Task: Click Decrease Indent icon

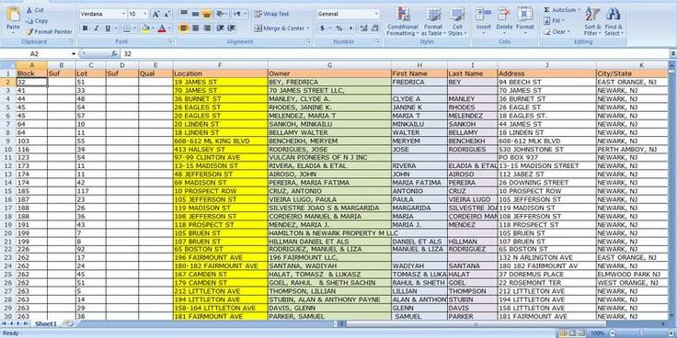Action: tap(220, 28)
